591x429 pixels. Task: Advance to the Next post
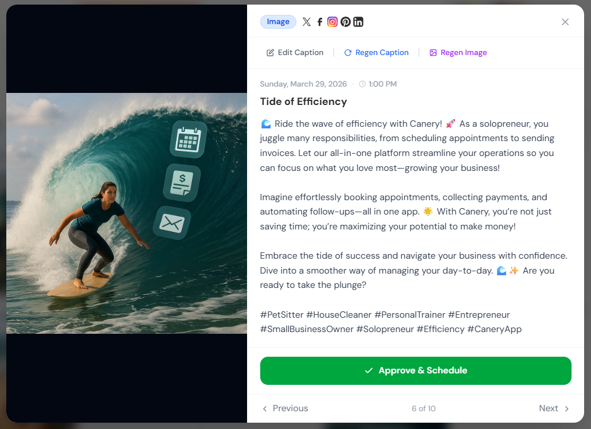[x=554, y=408]
